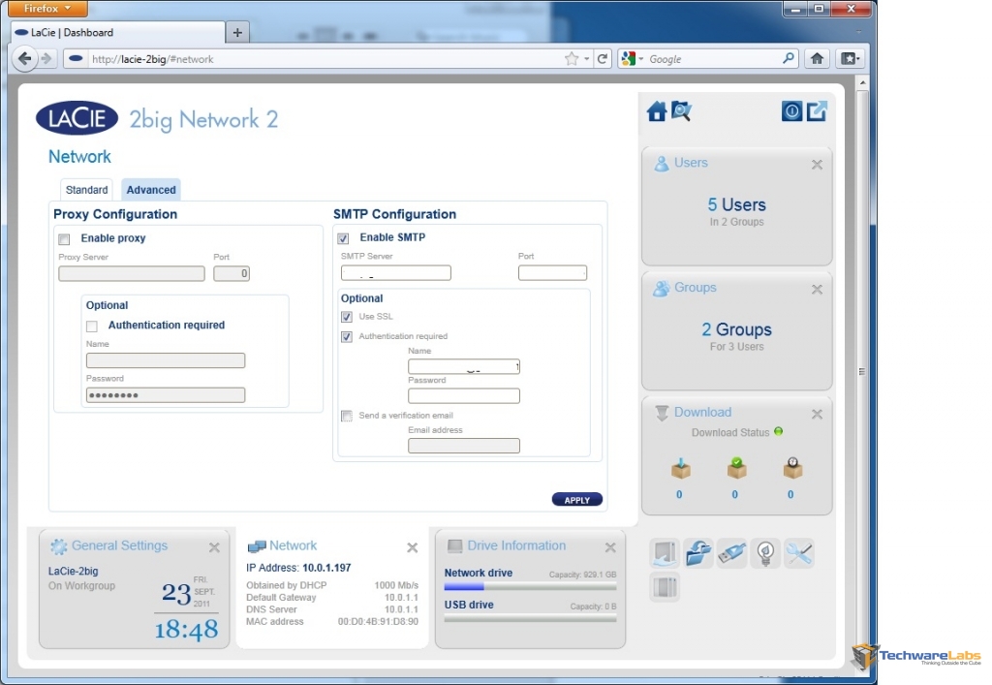Click the Email address input field
Screen dimensions: 992x685
coord(464,446)
